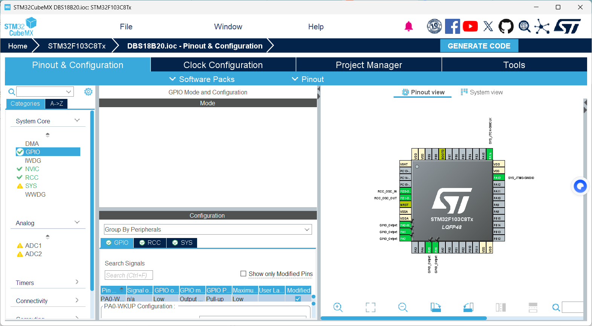
Task: Select IWDG in System Core
Action: click(x=33, y=161)
